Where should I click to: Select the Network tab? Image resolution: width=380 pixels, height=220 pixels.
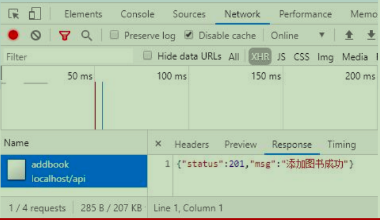(242, 14)
